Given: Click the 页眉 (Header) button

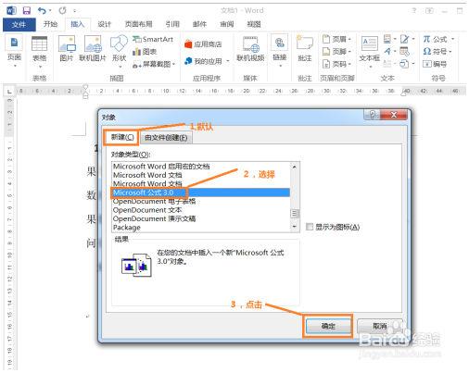Looking at the screenshot, I should click(336, 39).
